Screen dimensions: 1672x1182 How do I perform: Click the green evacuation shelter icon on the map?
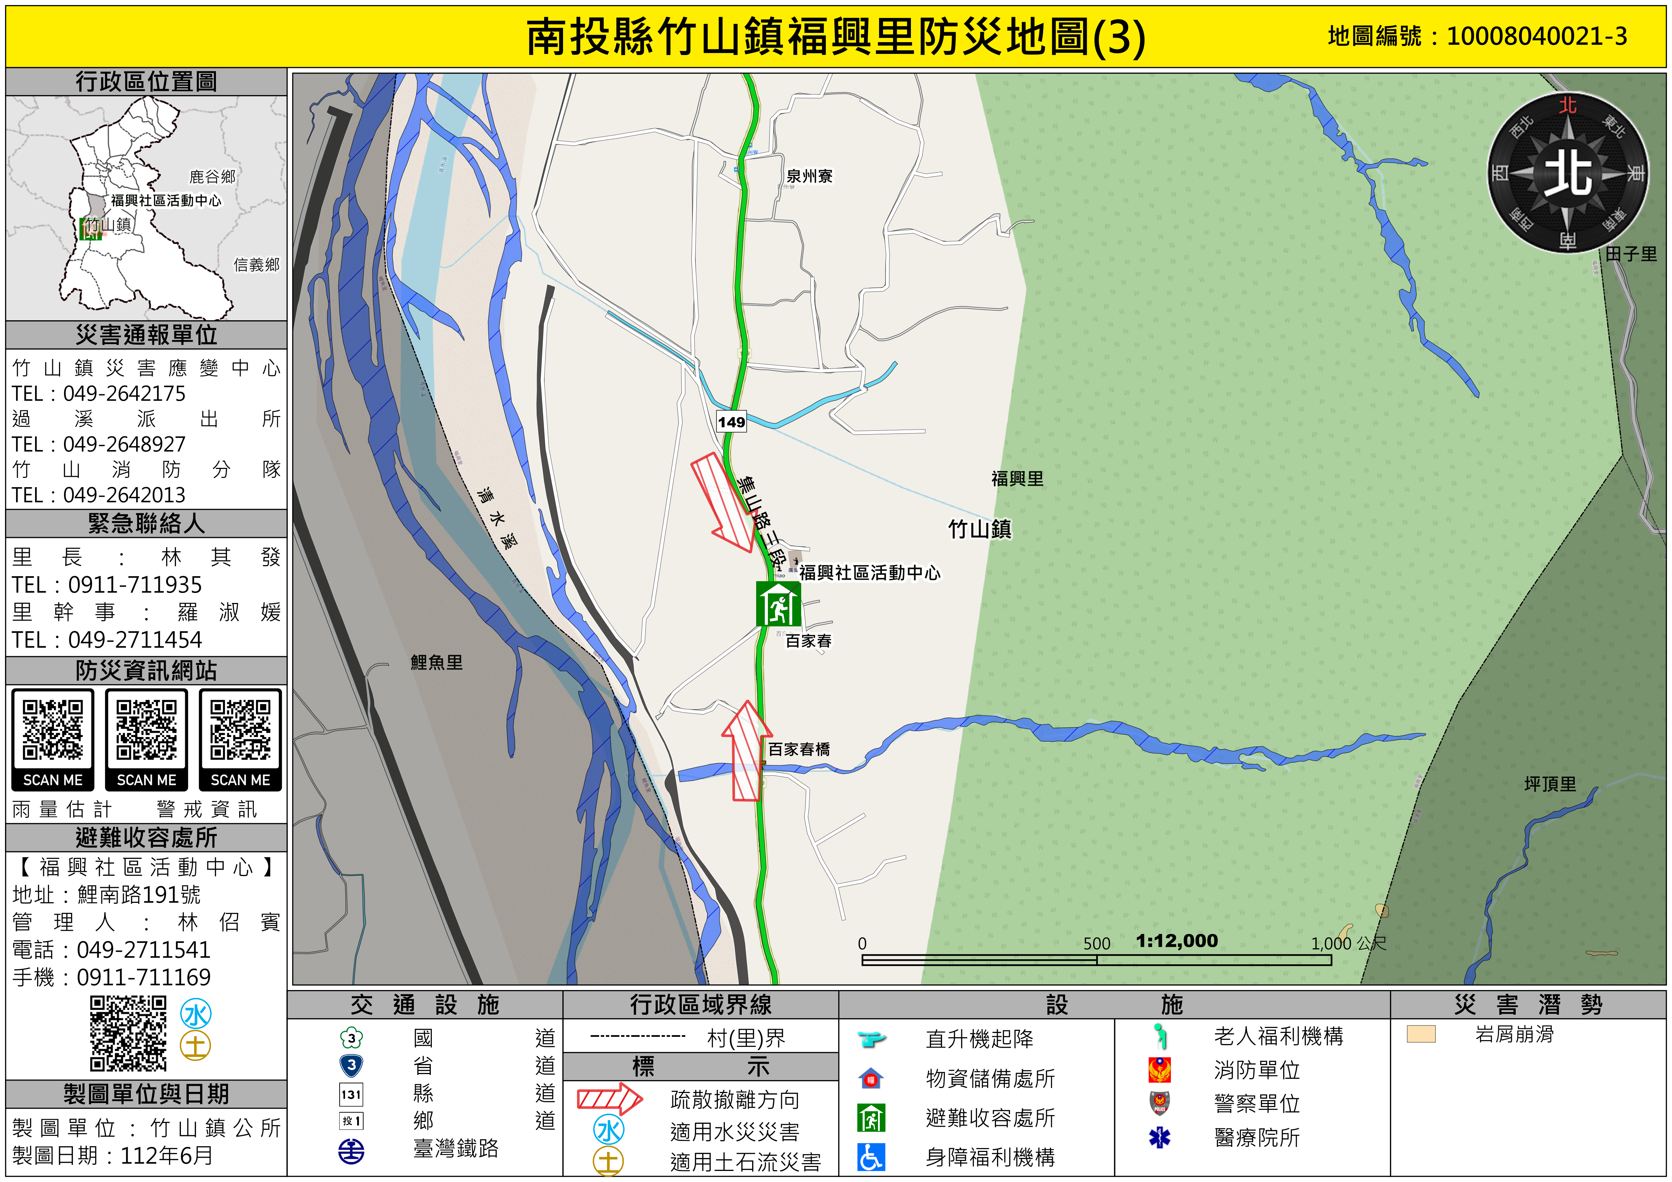(x=778, y=604)
